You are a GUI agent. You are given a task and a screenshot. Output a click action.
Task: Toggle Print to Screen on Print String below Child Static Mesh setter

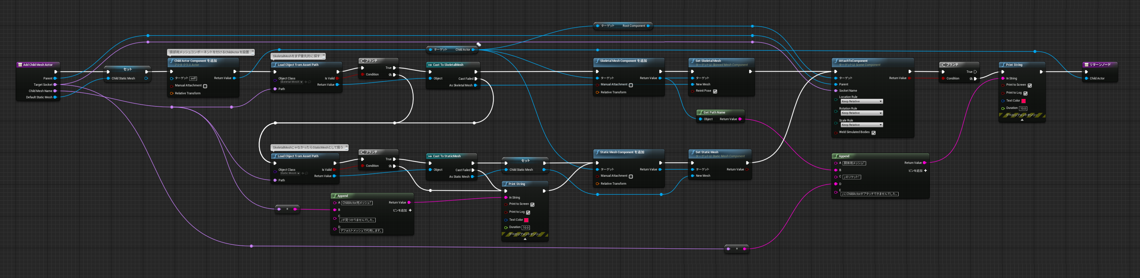pos(532,205)
